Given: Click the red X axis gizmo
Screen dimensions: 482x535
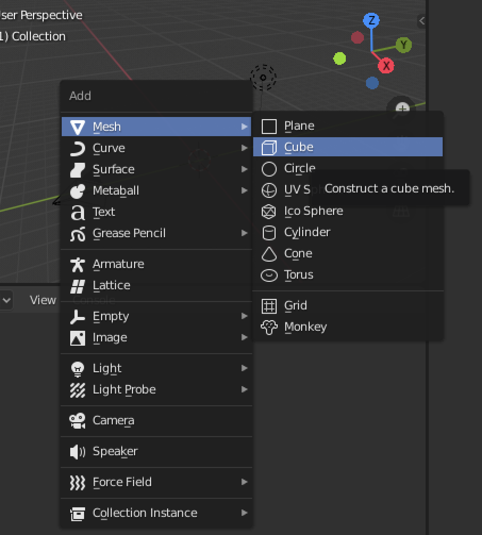Looking at the screenshot, I should [x=386, y=65].
